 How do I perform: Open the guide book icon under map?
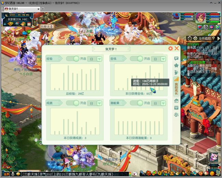[23, 24]
